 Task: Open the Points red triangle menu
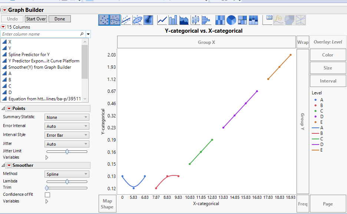pos(9,108)
